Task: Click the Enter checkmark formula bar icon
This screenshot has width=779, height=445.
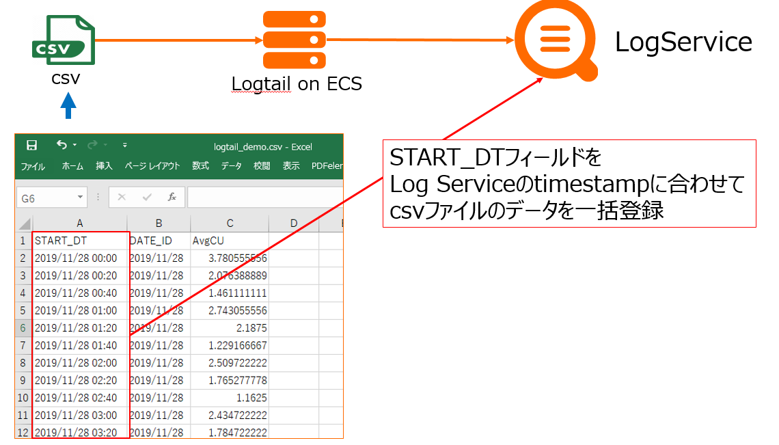Action: coord(147,198)
